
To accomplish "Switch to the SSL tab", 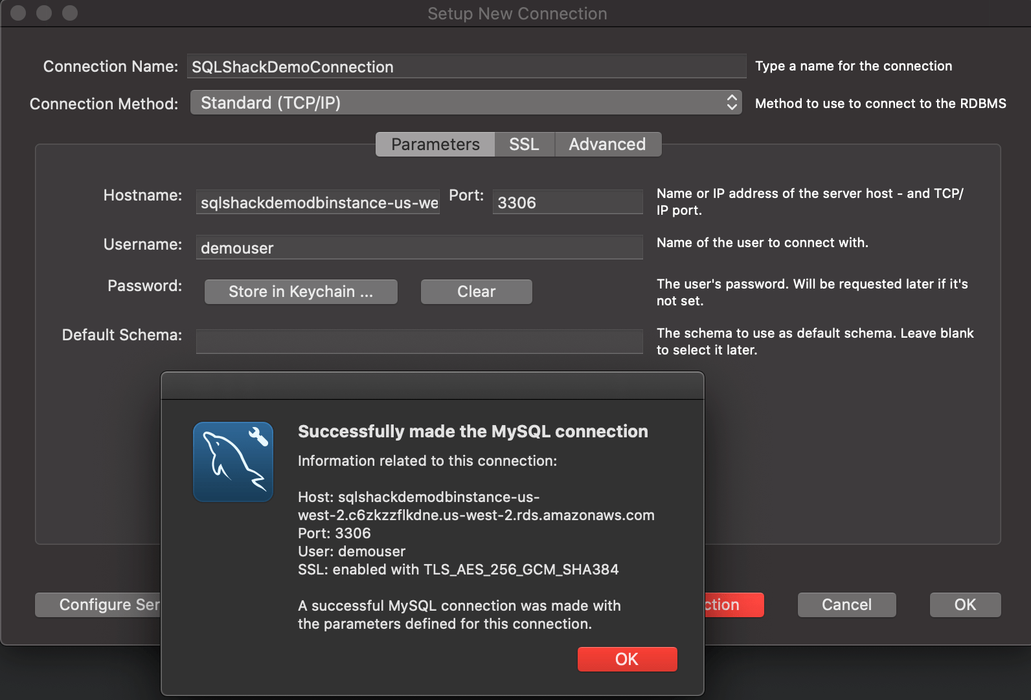I will 524,144.
